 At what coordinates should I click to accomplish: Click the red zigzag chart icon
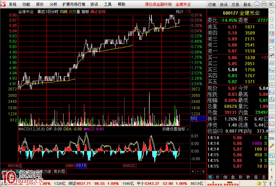pyautogui.click(x=272, y=131)
